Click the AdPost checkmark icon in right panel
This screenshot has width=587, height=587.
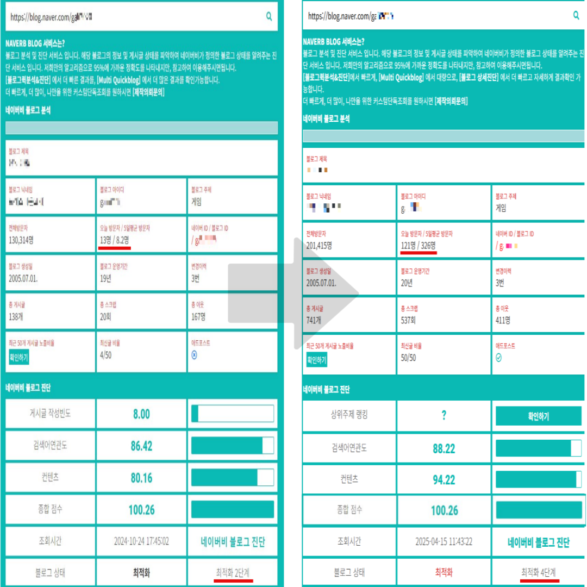(498, 358)
